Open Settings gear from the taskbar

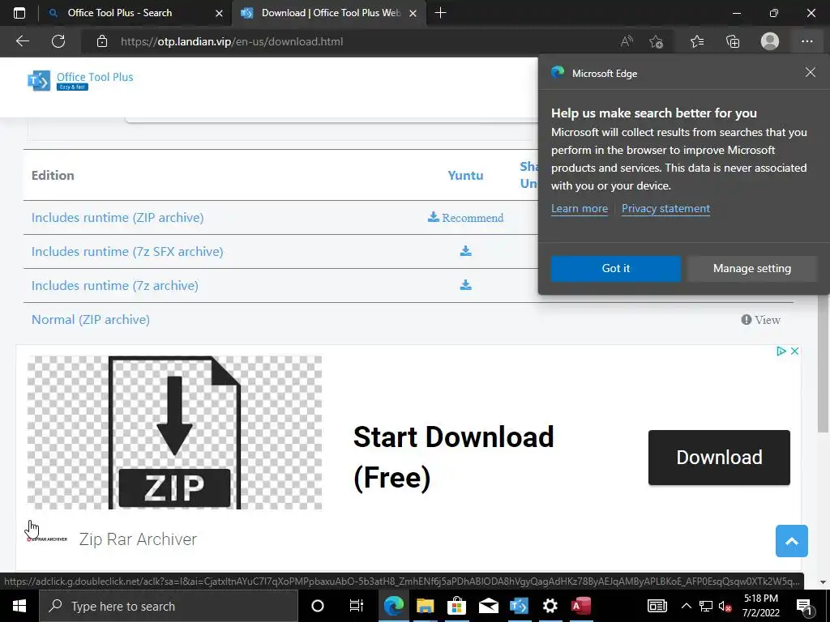pyautogui.click(x=550, y=606)
